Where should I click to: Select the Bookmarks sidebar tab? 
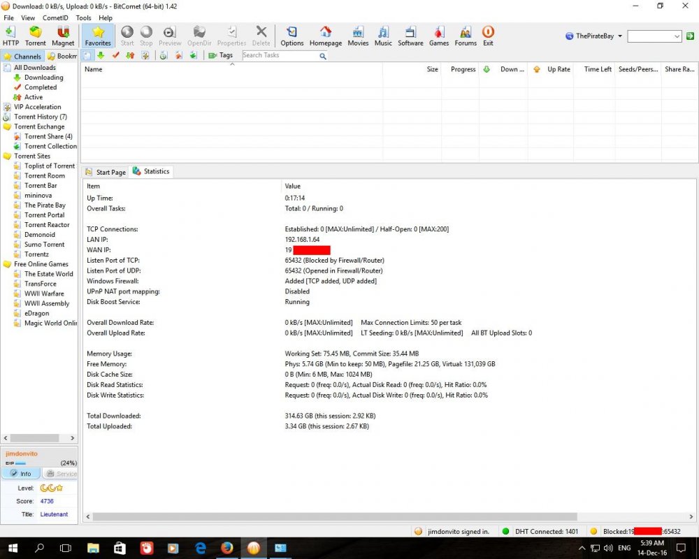pyautogui.click(x=62, y=56)
